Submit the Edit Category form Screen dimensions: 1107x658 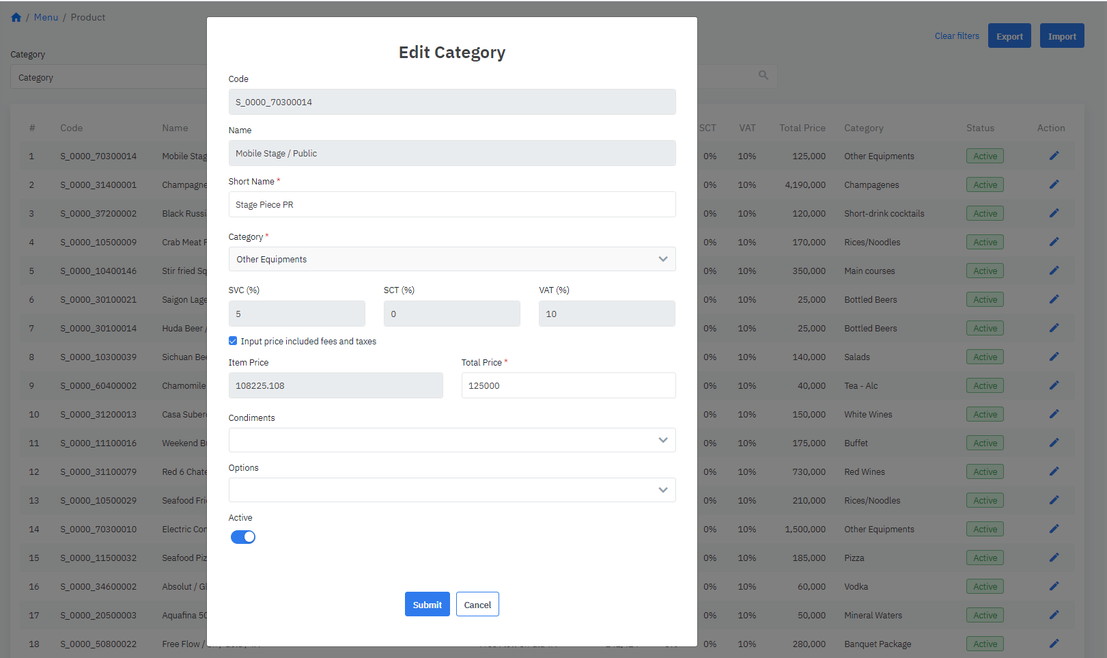coord(427,605)
